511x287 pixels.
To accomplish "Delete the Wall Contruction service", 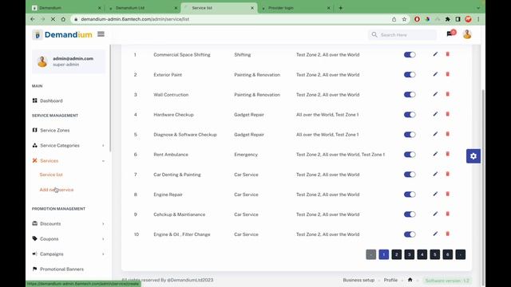I will click(x=447, y=94).
